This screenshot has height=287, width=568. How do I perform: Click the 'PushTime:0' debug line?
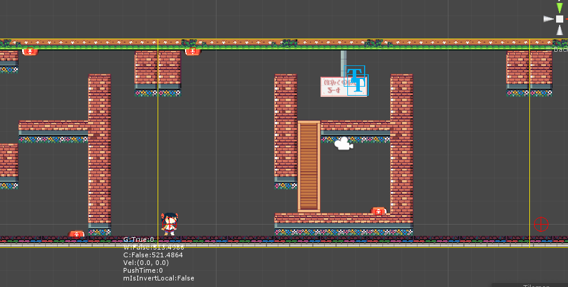[143, 270]
